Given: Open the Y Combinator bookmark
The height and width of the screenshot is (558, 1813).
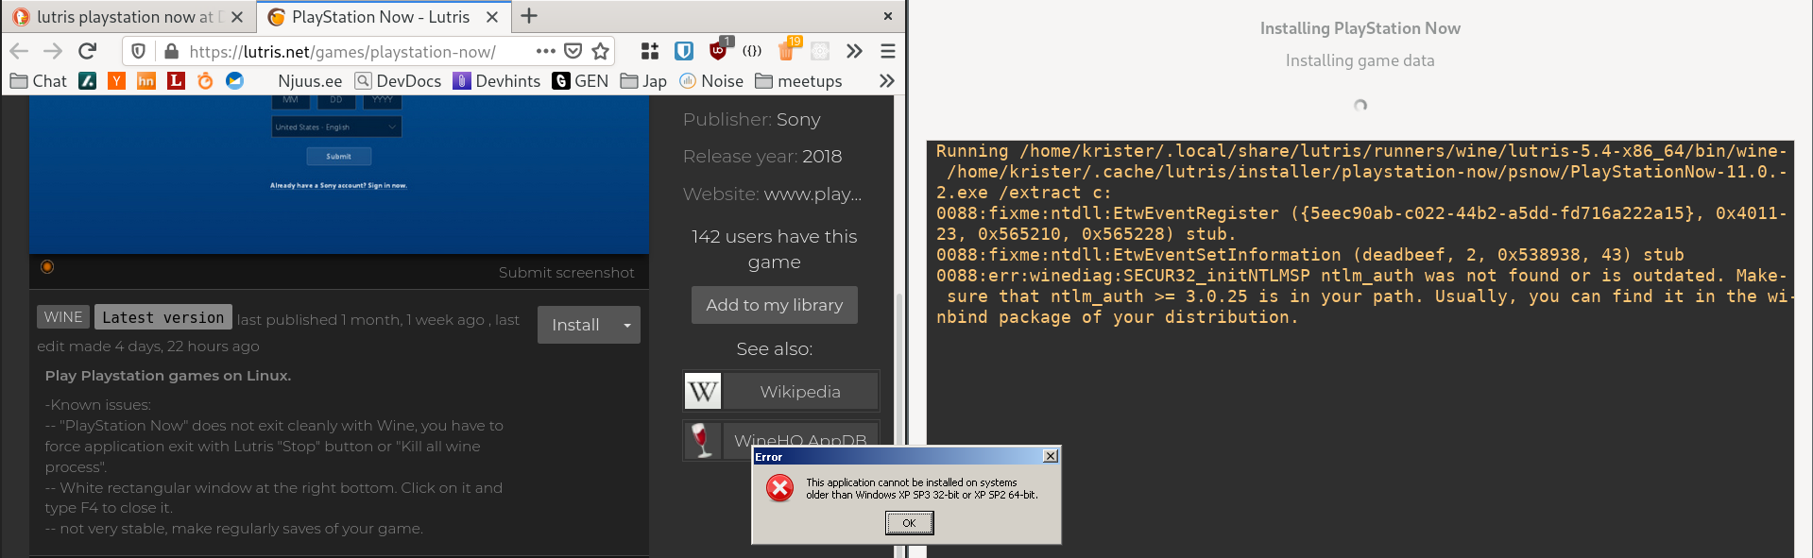Looking at the screenshot, I should (x=116, y=81).
